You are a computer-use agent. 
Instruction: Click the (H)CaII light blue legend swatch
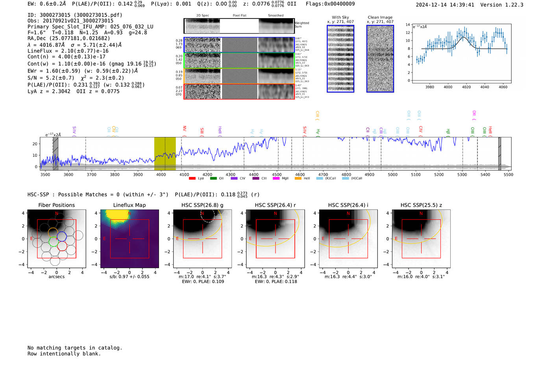[346, 178]
